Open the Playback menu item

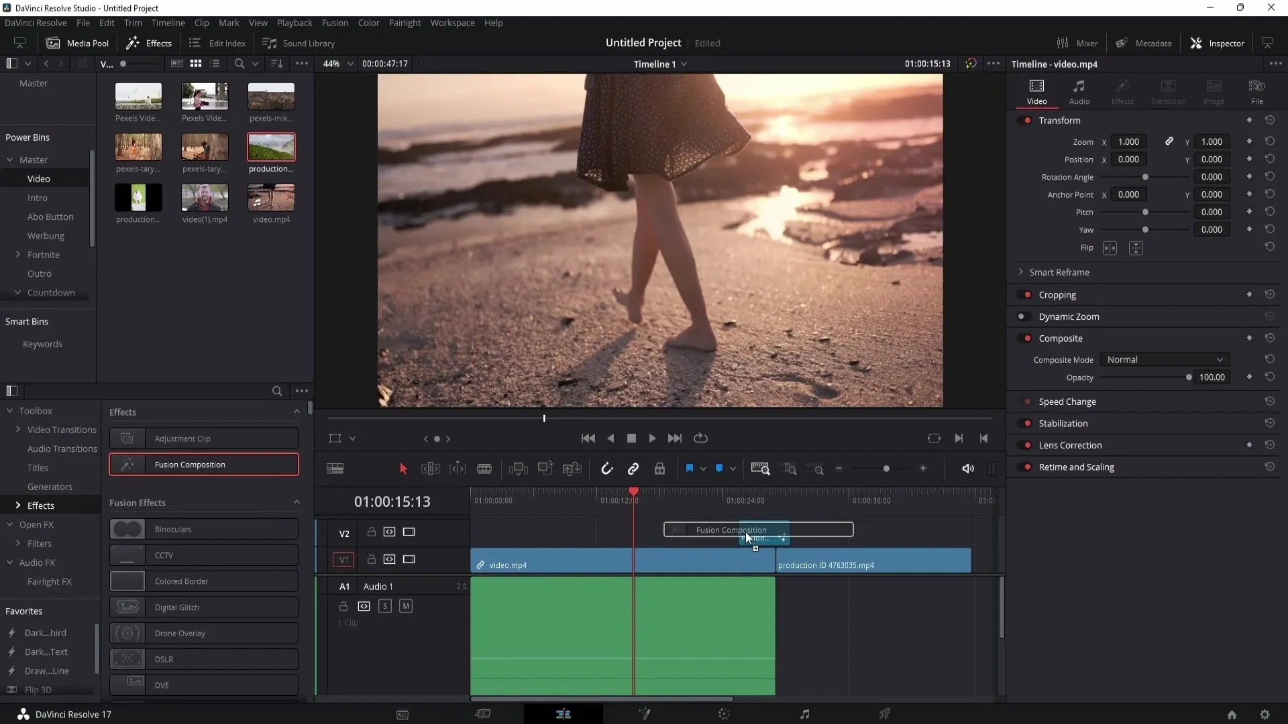coord(294,22)
